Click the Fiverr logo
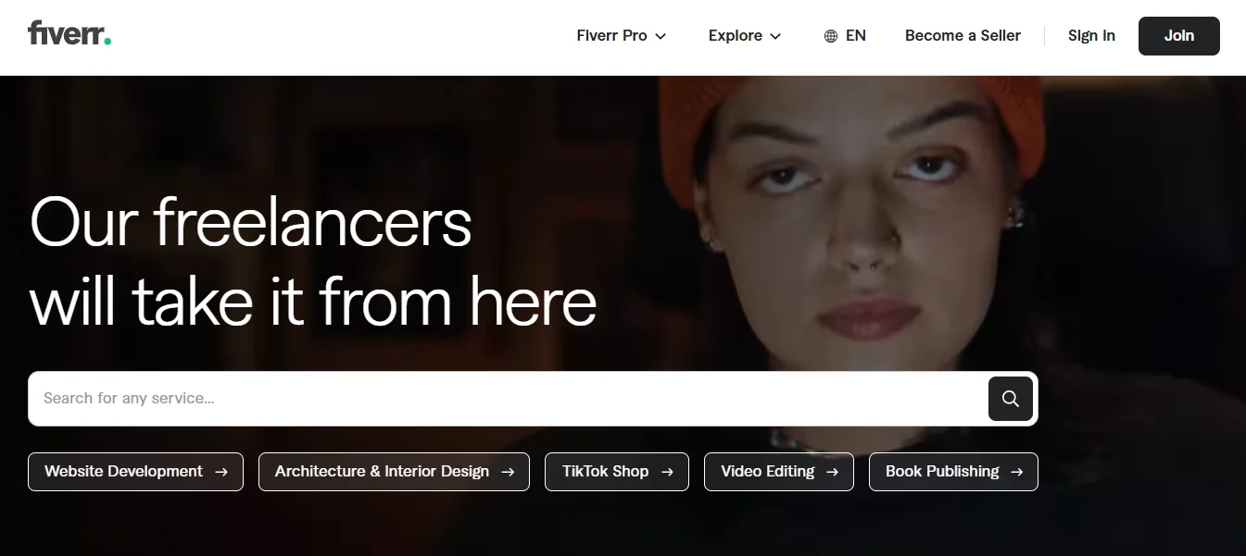Screen dimensions: 1246x556 pos(69,33)
